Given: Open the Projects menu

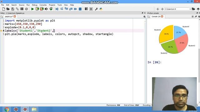Looking at the screenshot, I should [52, 5].
